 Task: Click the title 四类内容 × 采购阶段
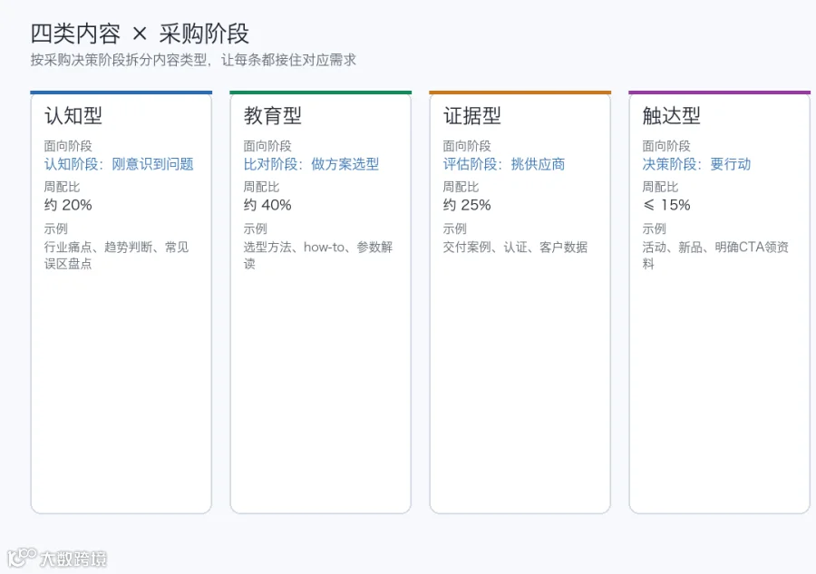click(x=140, y=34)
